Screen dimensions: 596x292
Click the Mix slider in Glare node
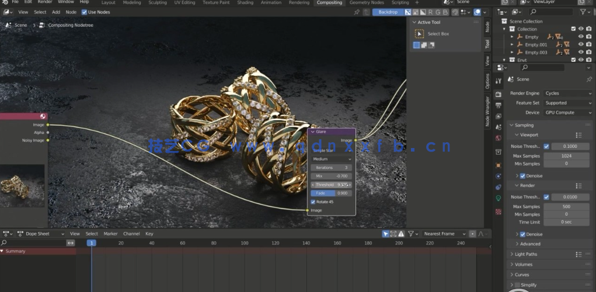pos(332,176)
